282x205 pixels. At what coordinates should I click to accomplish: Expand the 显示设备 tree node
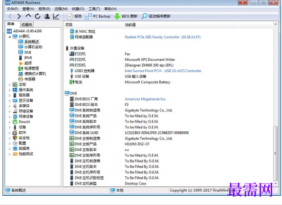(10, 101)
